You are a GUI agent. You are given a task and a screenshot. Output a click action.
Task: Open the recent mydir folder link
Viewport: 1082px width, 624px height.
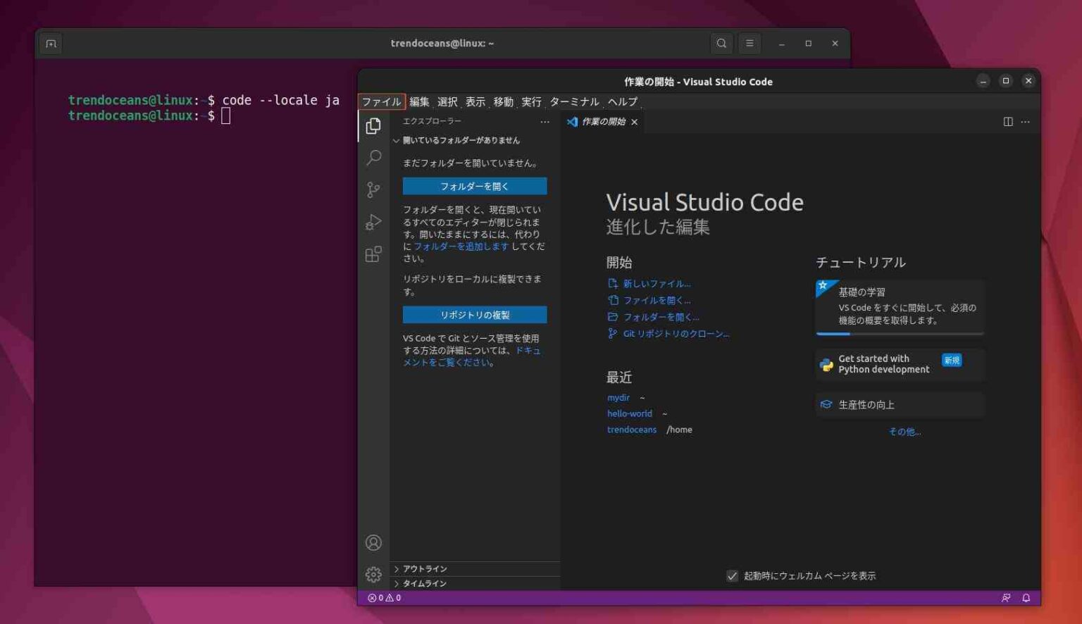pos(618,397)
